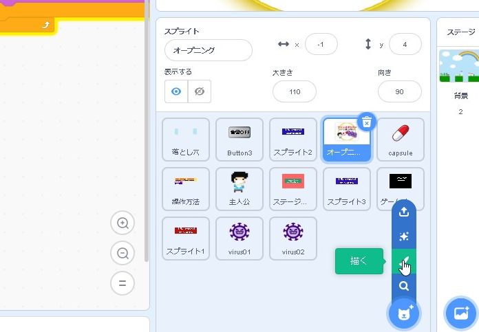479x332 pixels.
Task: Click the 向き label
Action: point(385,73)
